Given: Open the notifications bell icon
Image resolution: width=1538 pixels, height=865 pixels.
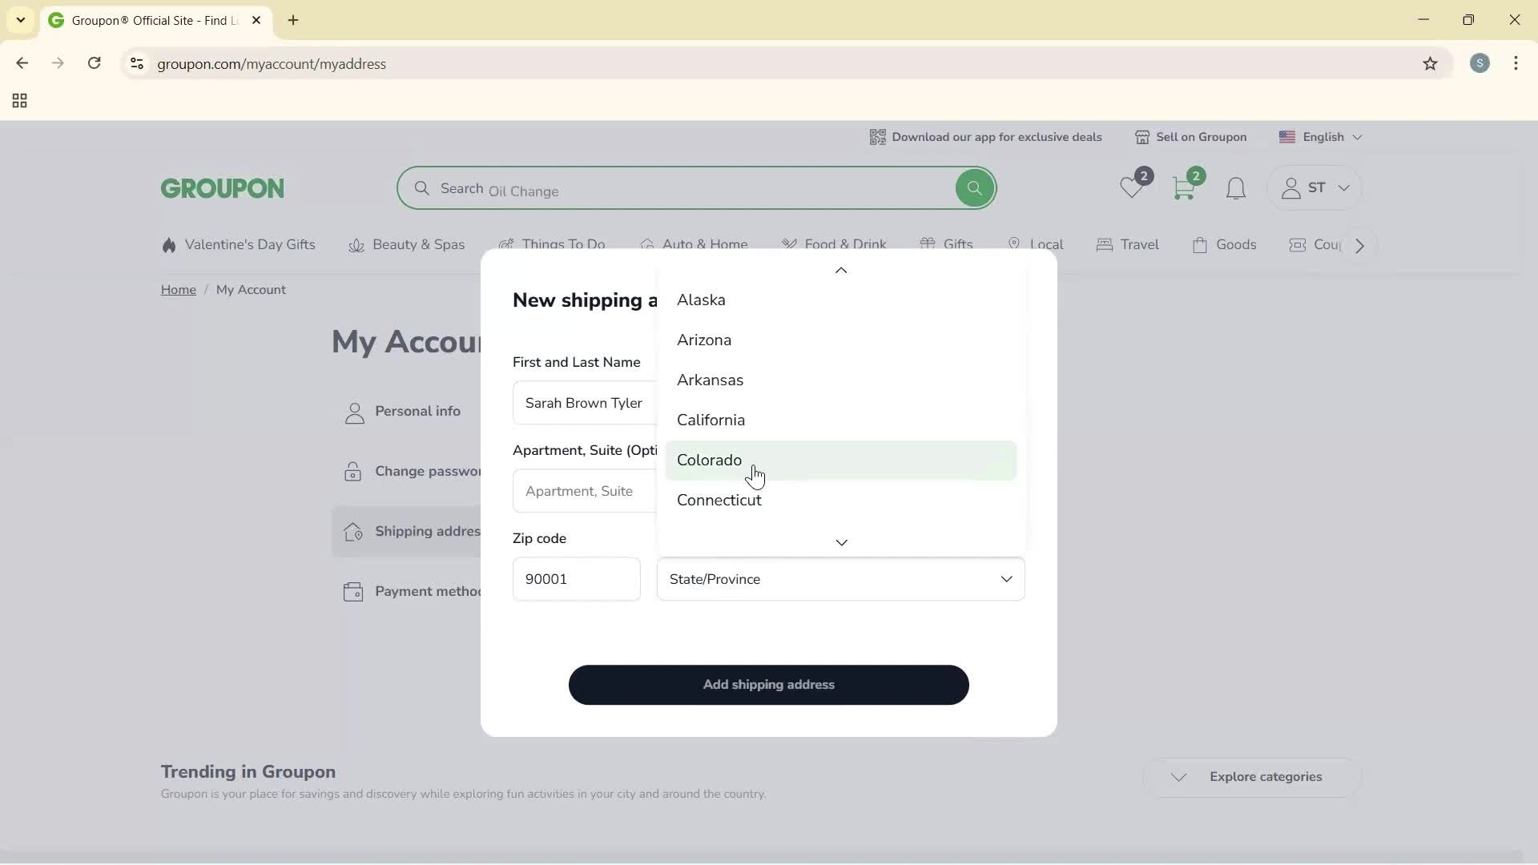Looking at the screenshot, I should tap(1235, 189).
